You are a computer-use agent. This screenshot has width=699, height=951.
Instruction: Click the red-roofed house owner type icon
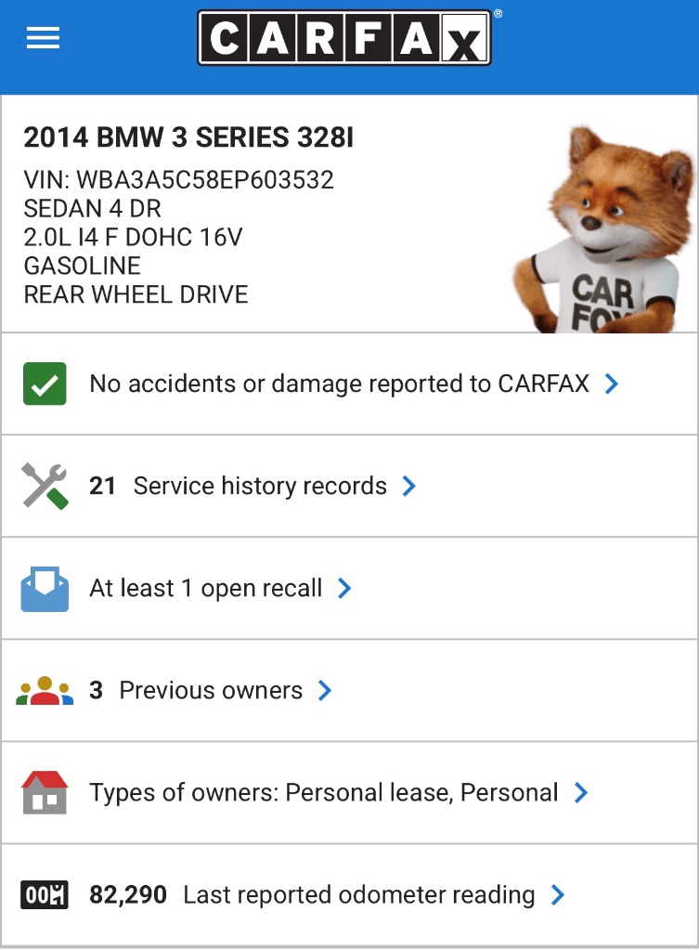[x=45, y=793]
